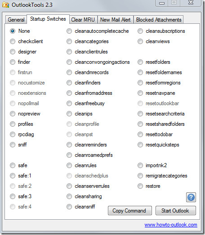Select the Startup Switches tab

tap(48, 19)
